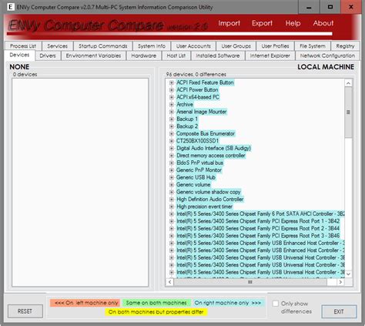Image resolution: width=365 pixels, height=326 pixels.
Task: Expand Generic volume shadow copy node
Action: [172, 192]
